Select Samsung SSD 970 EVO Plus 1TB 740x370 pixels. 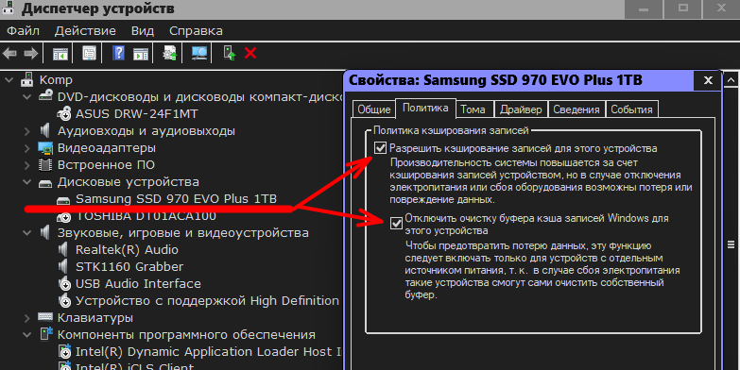tap(176, 199)
